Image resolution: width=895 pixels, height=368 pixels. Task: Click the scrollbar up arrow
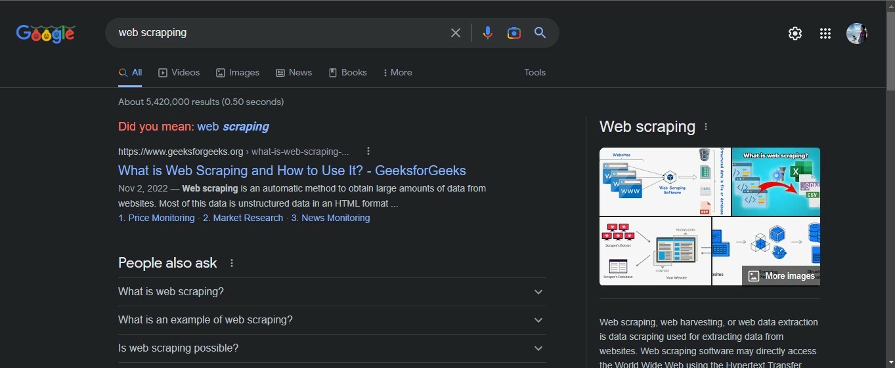click(x=890, y=5)
